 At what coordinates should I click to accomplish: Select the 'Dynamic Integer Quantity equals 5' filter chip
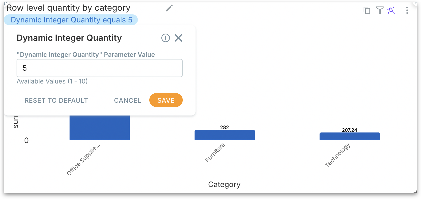coord(71,20)
